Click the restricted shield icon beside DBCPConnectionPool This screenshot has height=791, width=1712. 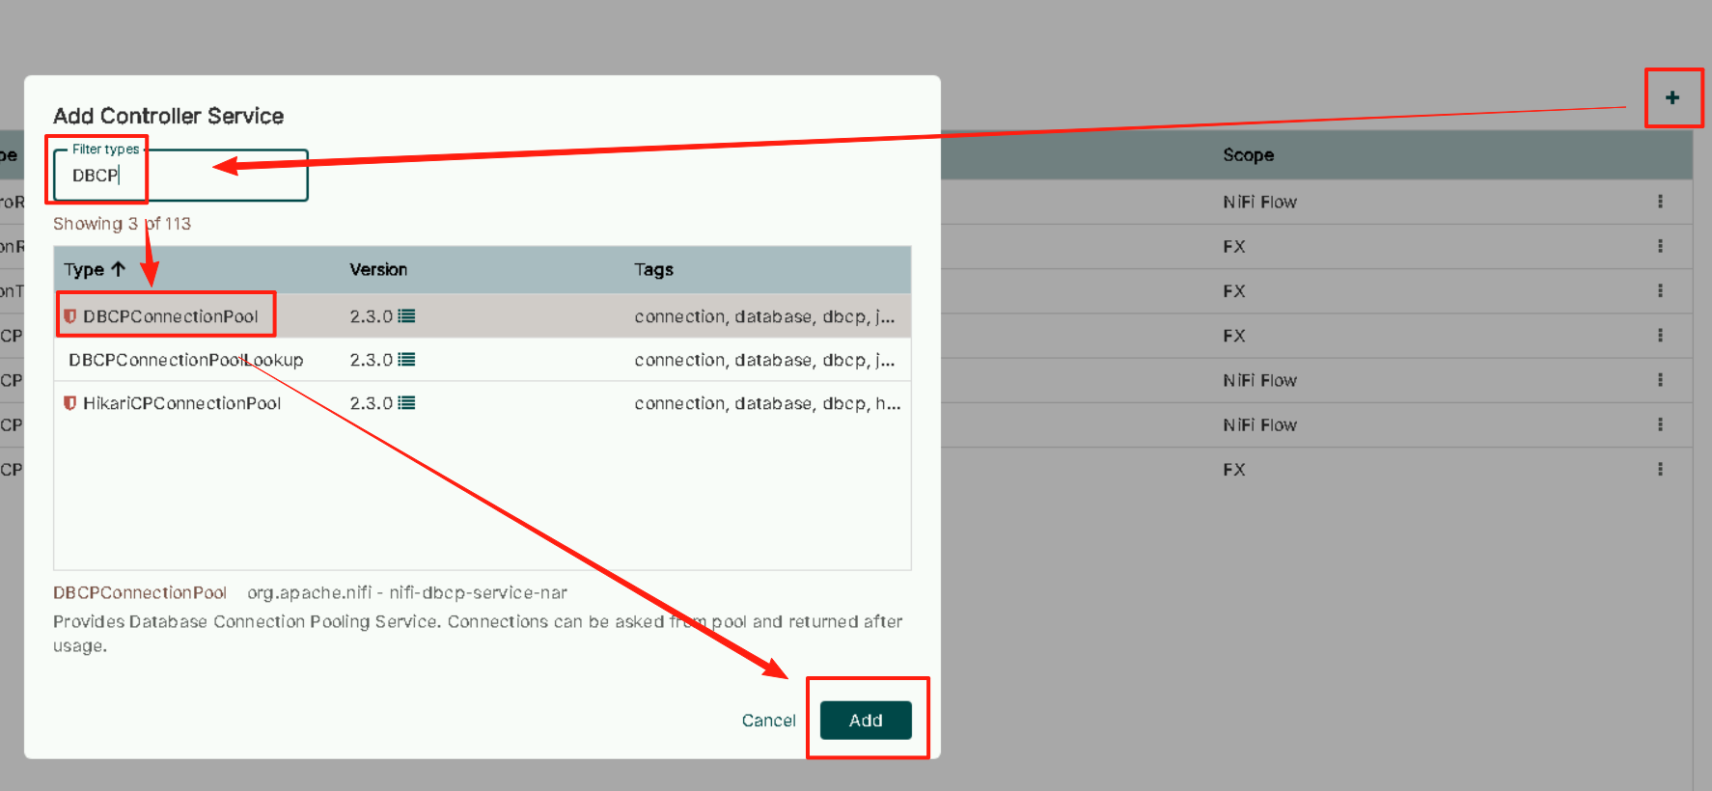click(69, 316)
